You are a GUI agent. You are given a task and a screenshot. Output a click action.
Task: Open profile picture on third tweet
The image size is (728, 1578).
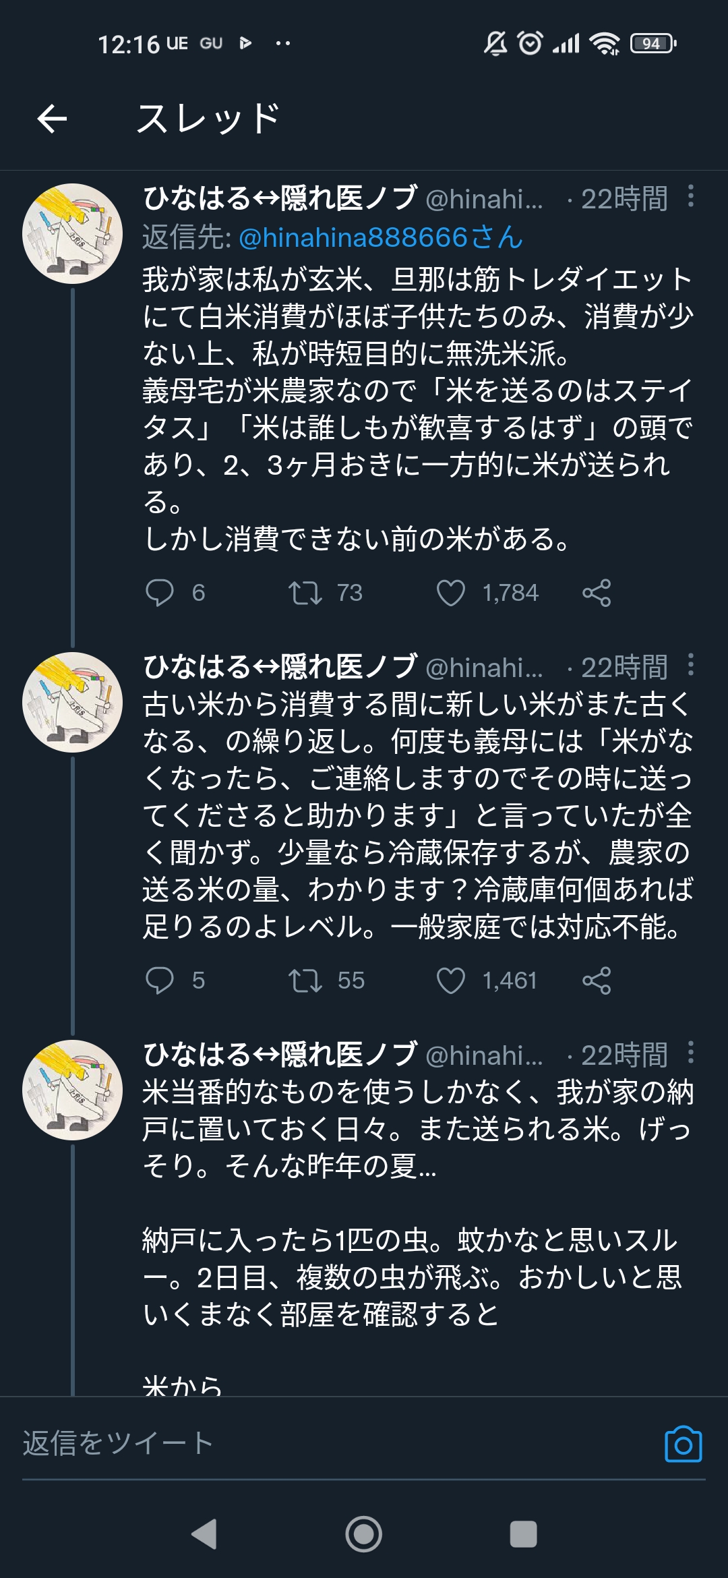(73, 1090)
